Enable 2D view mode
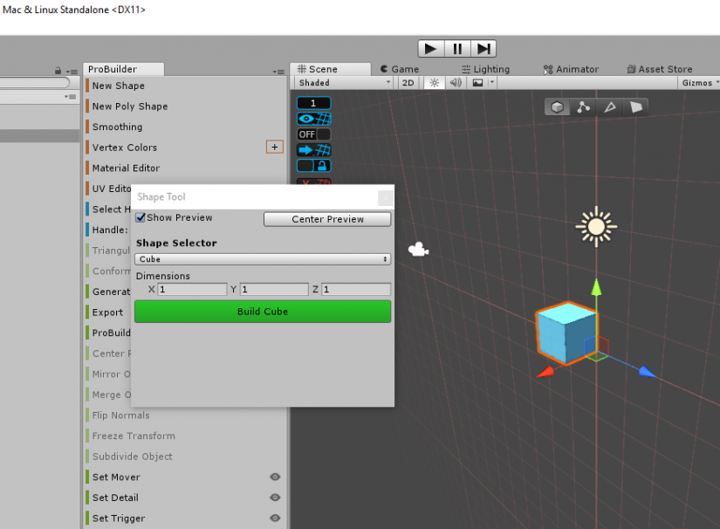The width and height of the screenshot is (720, 529). [408, 83]
